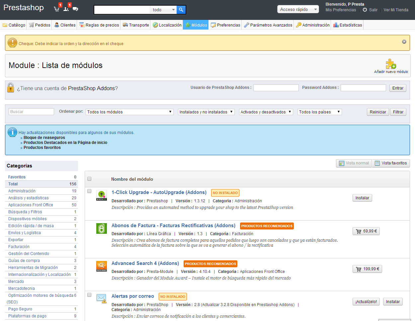Focus the header search text field
415x321 pixels.
tap(122, 10)
